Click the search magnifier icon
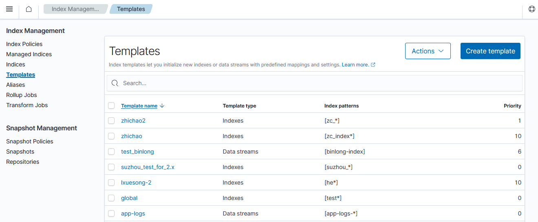Screen dimensions: 538x222 click(x=115, y=83)
